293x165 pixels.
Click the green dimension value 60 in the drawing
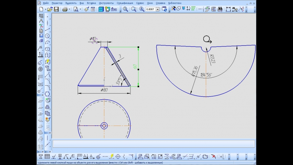pyautogui.click(x=135, y=67)
